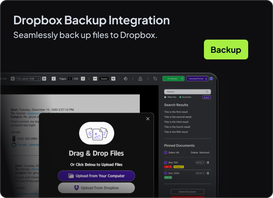Click Upload from Your Computer button
The height and width of the screenshot is (198, 273).
click(96, 176)
